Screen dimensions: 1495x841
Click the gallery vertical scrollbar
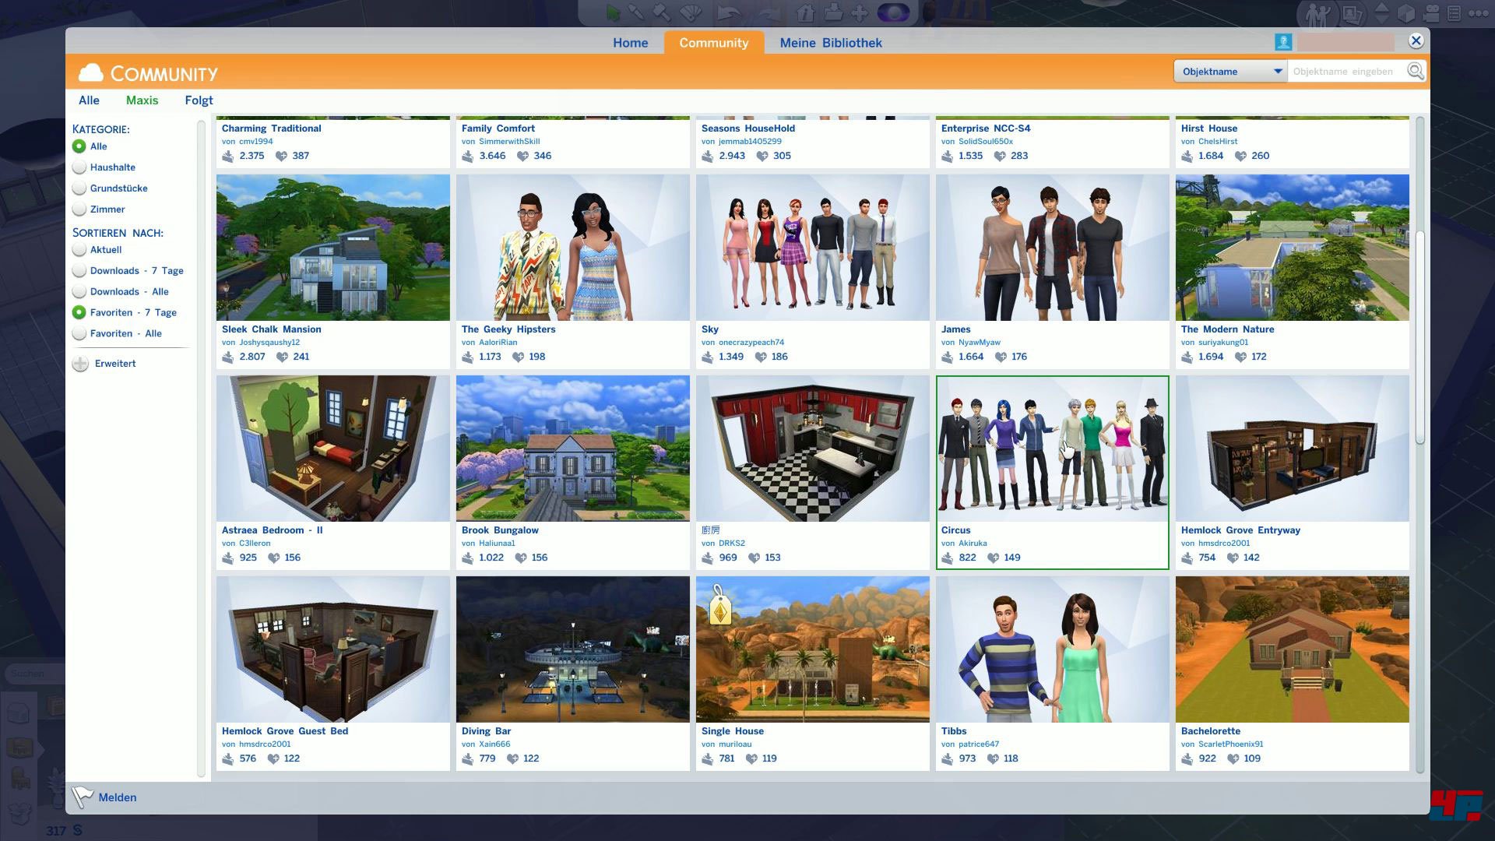[x=1419, y=336]
